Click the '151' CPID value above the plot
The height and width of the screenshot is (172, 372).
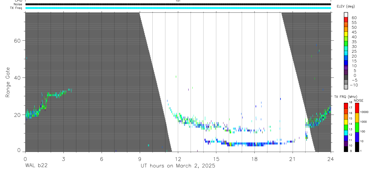tap(178, 1)
